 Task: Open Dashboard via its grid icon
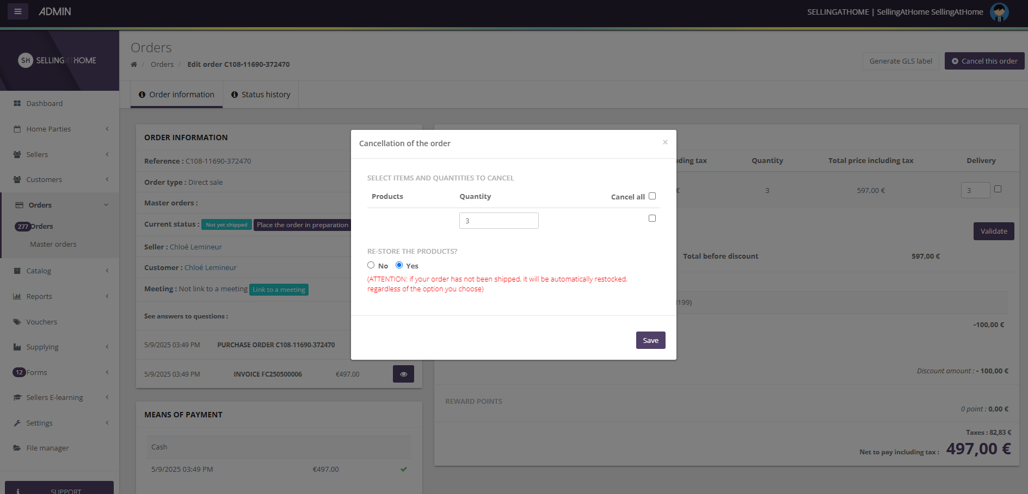click(x=17, y=103)
